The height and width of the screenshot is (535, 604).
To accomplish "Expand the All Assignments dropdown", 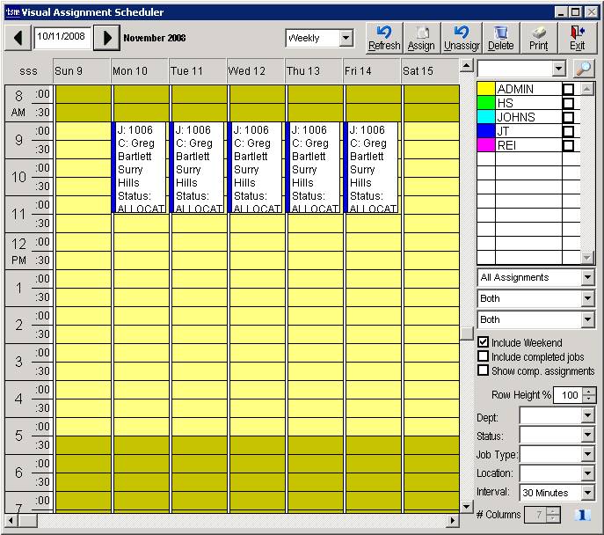I will click(x=587, y=277).
